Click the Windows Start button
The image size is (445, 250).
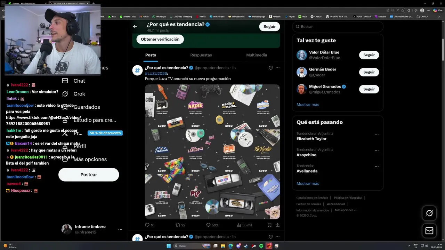coord(169,246)
